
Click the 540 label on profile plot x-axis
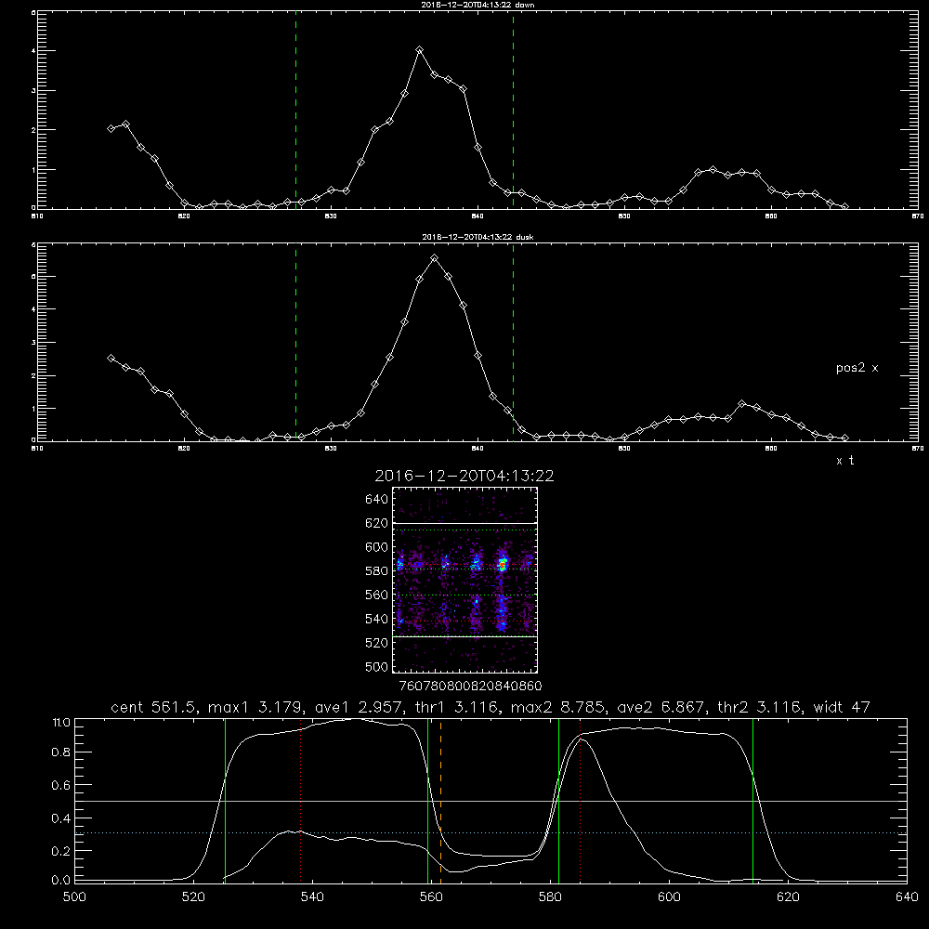[x=312, y=897]
